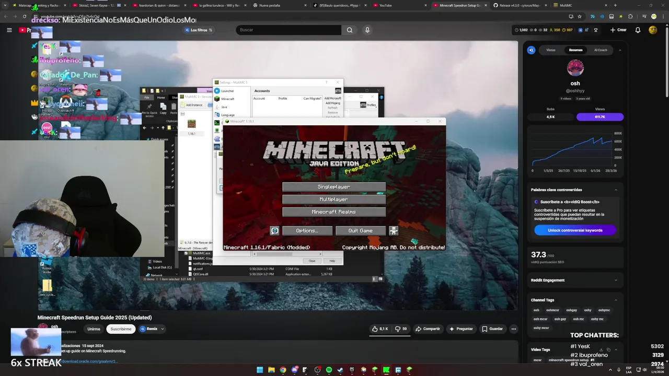669x376 pixels.
Task: Dislike the video with thumbs down
Action: pyautogui.click(x=401, y=329)
